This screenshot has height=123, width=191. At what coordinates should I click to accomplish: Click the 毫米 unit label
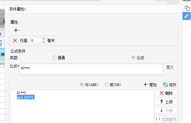(x=51, y=40)
